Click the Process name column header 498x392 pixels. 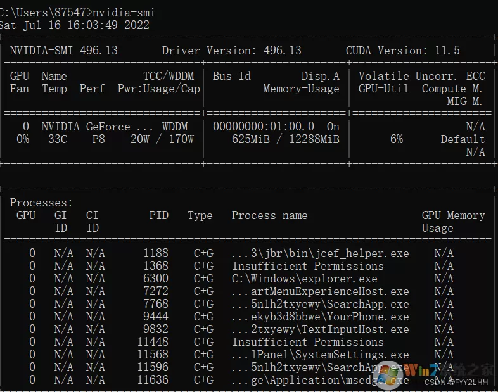269,215
